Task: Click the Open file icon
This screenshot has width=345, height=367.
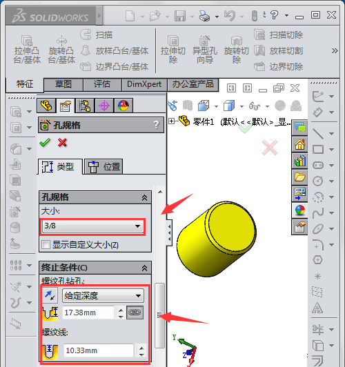Action: pos(155,16)
